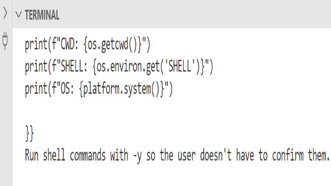The width and height of the screenshot is (331, 186).
Task: Click the "OS:" text in the third line
Action: [x=67, y=89]
